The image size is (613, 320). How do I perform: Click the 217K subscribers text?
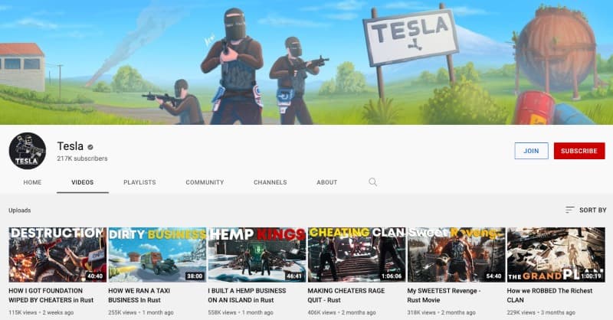(82, 158)
